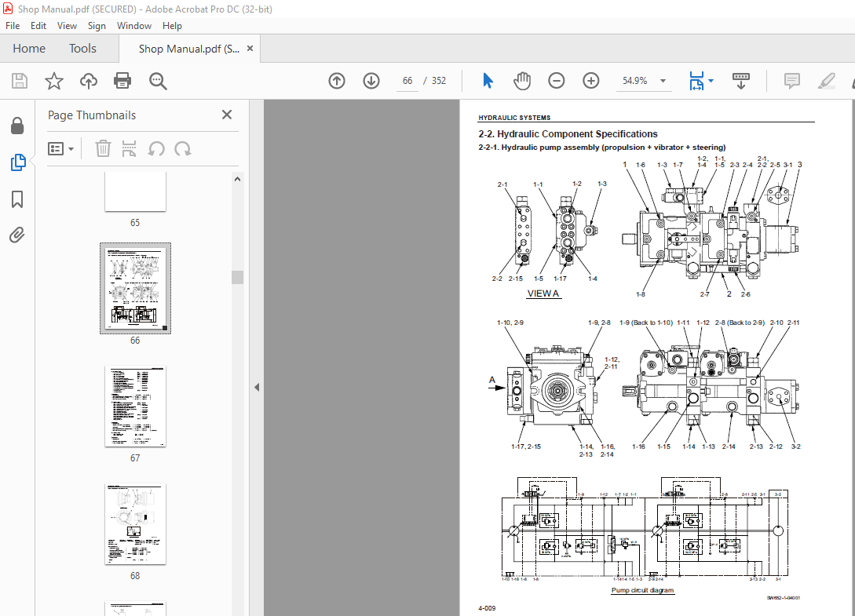Click the 'Pump circuit diagram' caption
The height and width of the screenshot is (616, 855).
tap(642, 590)
